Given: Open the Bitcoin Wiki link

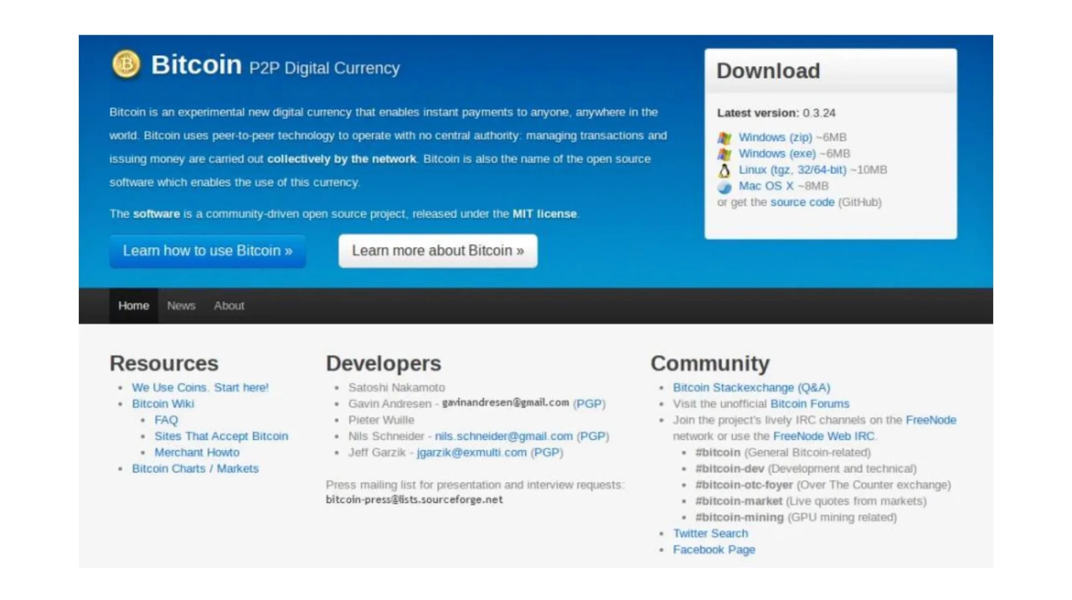Looking at the screenshot, I should 162,403.
